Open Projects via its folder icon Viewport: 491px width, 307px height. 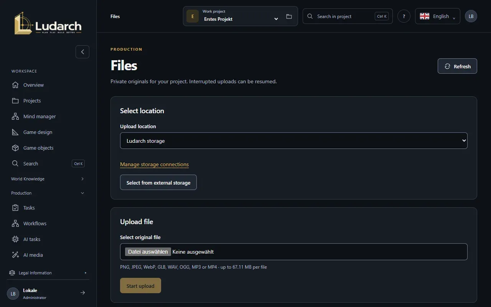pos(15,101)
